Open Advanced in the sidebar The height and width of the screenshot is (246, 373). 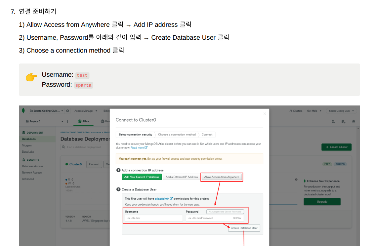pyautogui.click(x=28, y=179)
